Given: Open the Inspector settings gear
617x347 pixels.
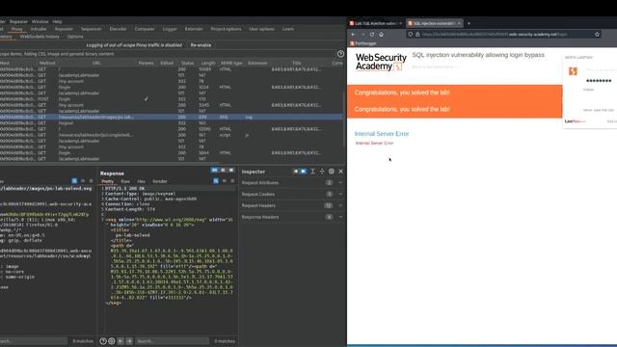Looking at the screenshot, I should tap(332, 172).
